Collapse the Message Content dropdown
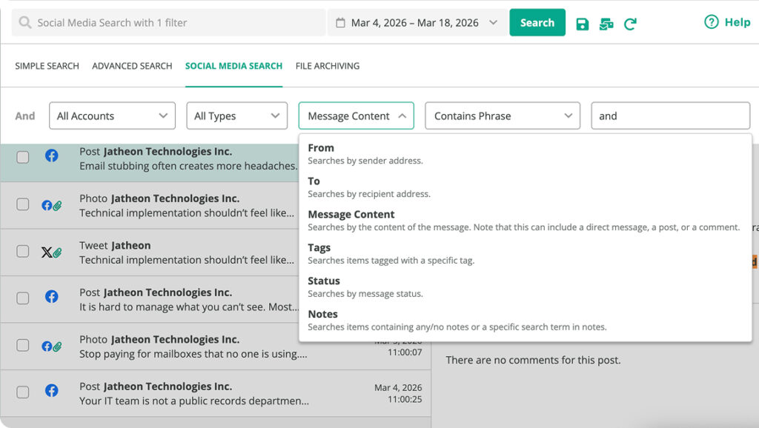This screenshot has width=759, height=428. pyautogui.click(x=357, y=116)
